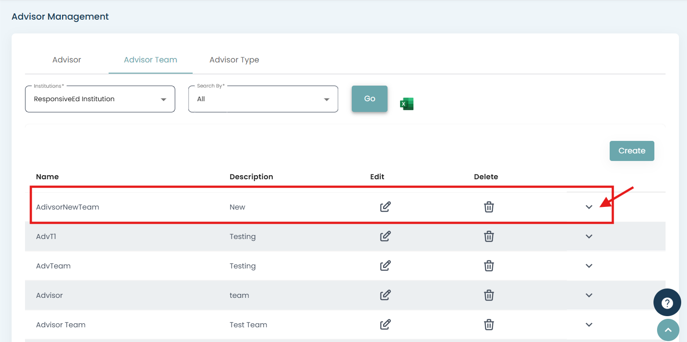Expand the AdivsorNewTeam row chevron
The width and height of the screenshot is (687, 342).
[589, 207]
